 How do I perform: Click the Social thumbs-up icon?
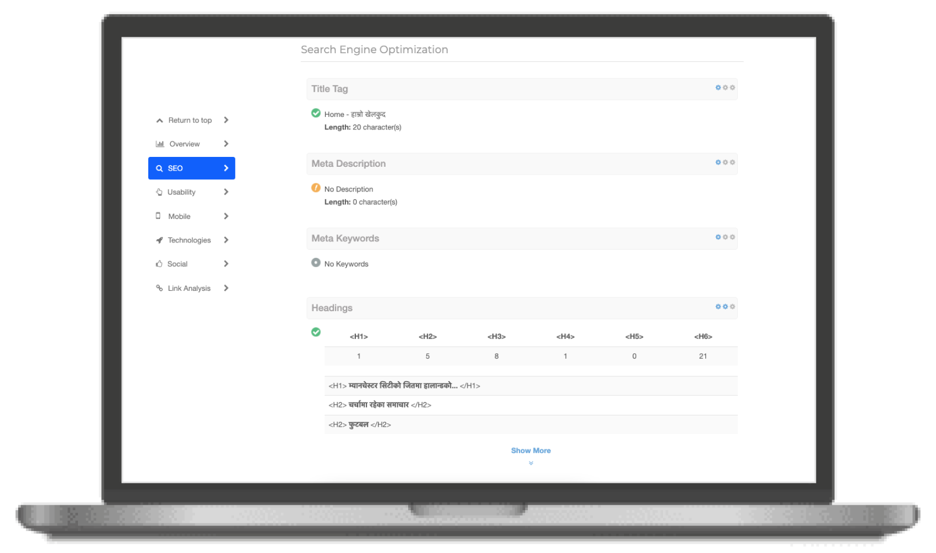[159, 264]
